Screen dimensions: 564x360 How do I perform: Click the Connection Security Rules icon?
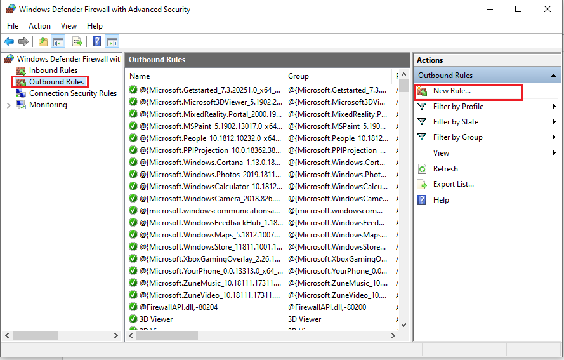coord(21,93)
